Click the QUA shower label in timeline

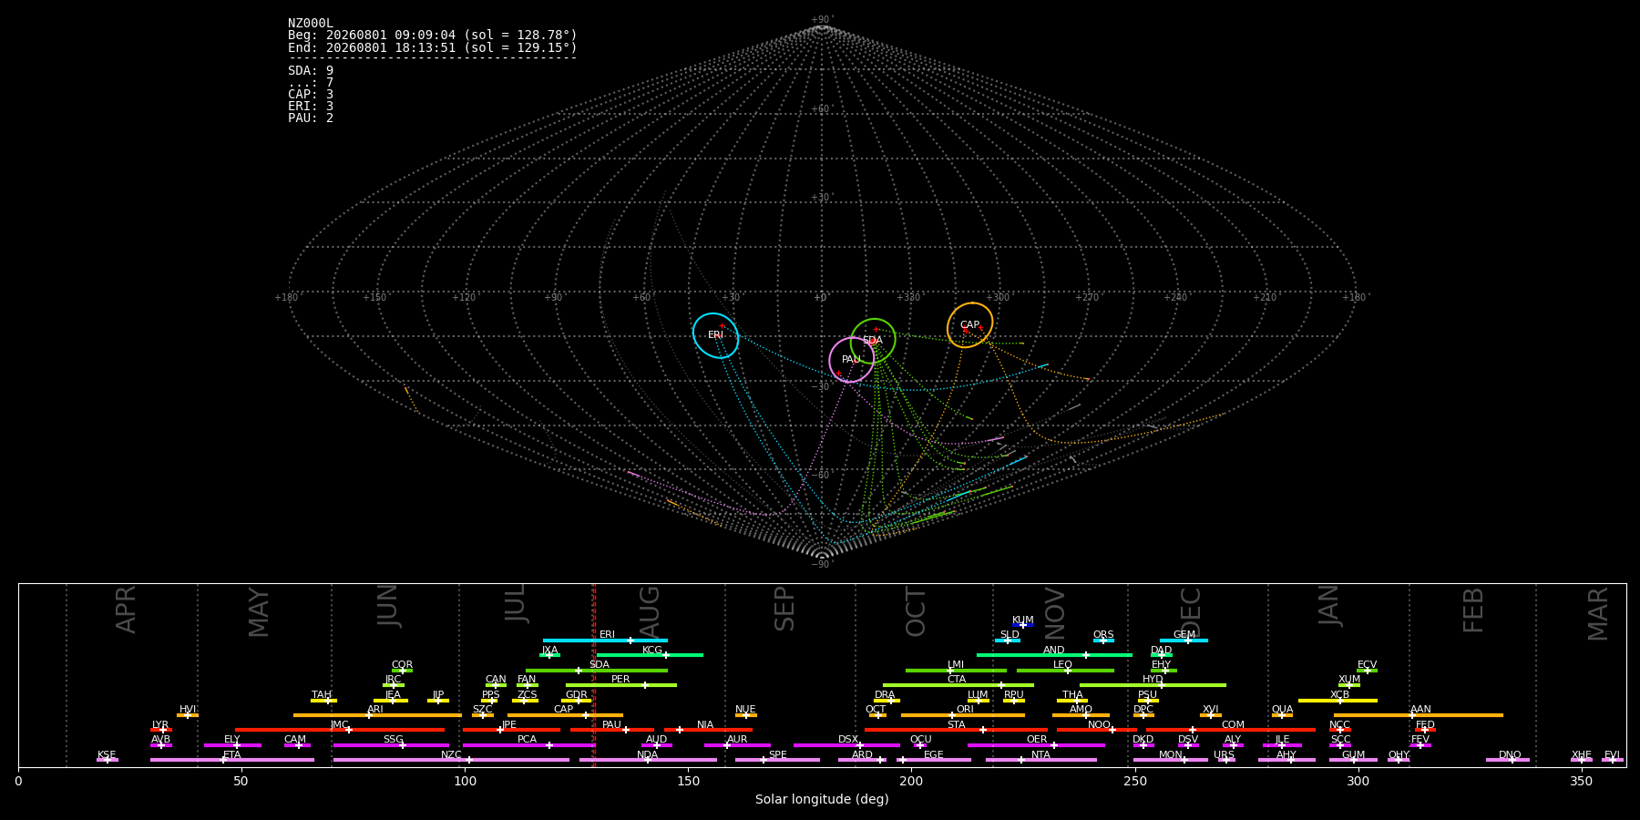pyautogui.click(x=1283, y=710)
